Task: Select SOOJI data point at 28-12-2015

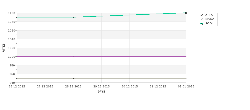Action: click(73, 17)
